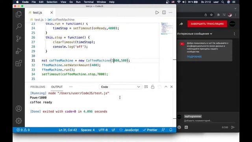Image resolution: width=252 pixels, height=142 pixels.
Task: Open Run and Debug view
Action: [19, 51]
